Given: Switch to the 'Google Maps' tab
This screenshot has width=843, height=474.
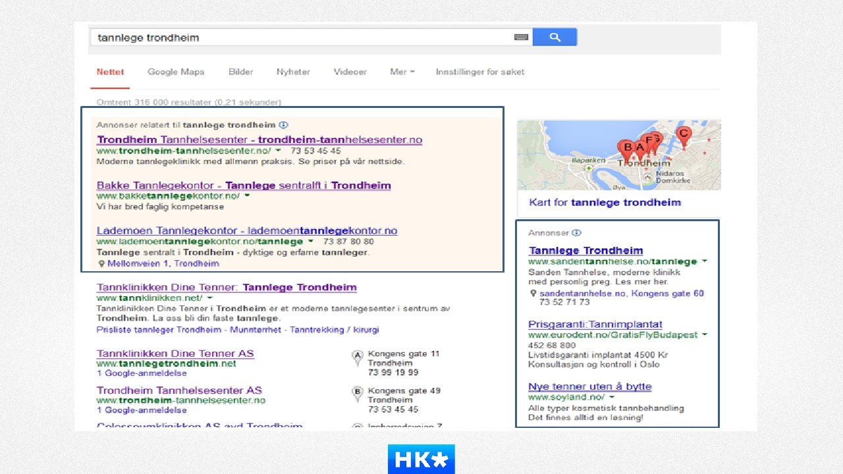Looking at the screenshot, I should [176, 72].
